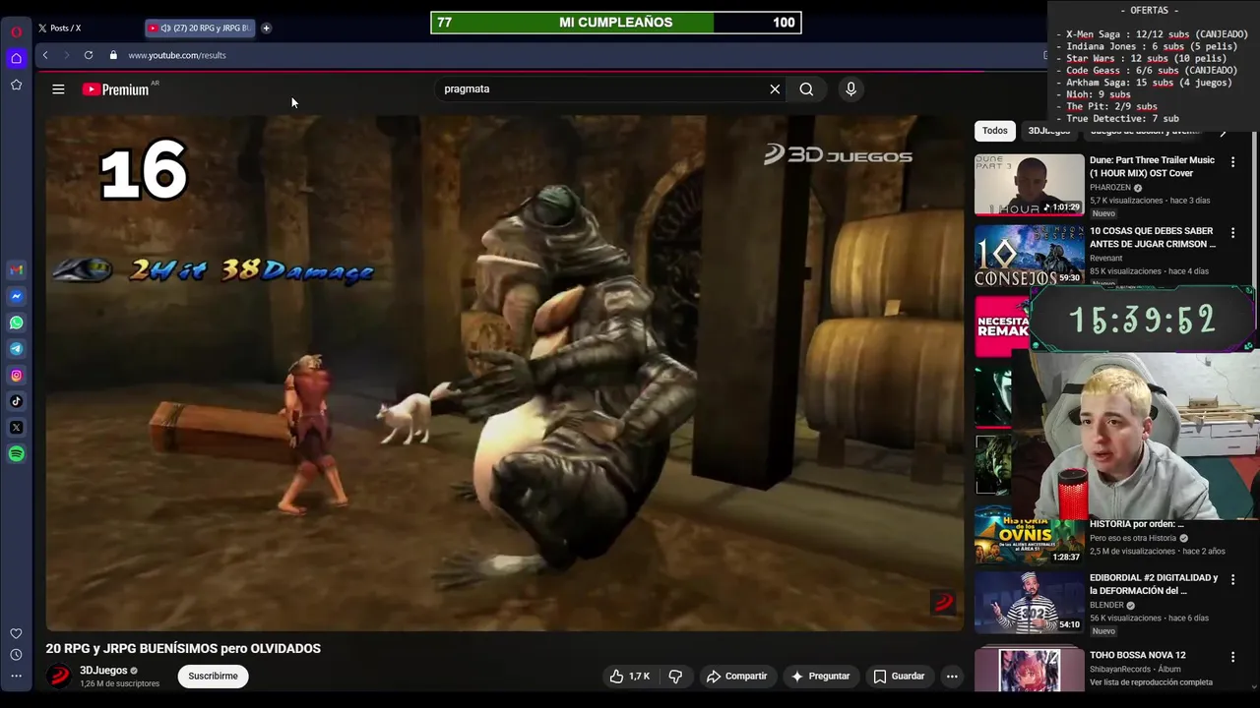1260x708 pixels.
Task: Open the sidebar star bookmarks icon
Action: point(16,85)
